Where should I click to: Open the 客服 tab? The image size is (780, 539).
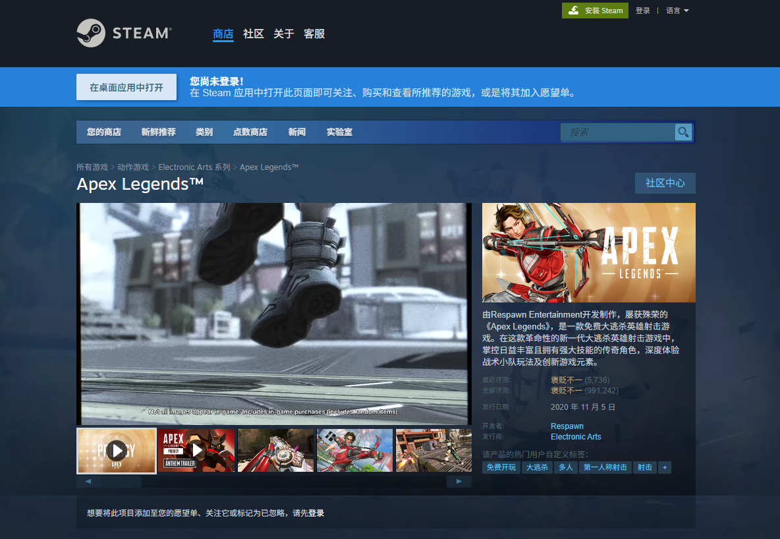coord(314,34)
